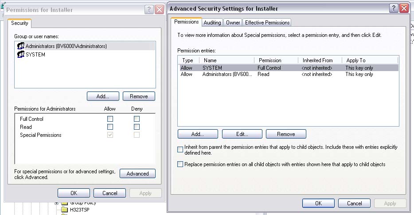Select SYSTEM user icon in Permissions dialog
Screen dimensions: 414x215
tap(20, 54)
